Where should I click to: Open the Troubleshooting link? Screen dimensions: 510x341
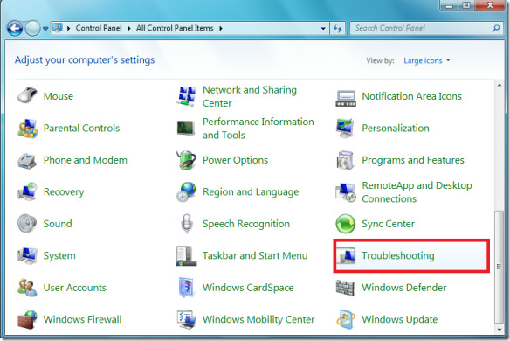[x=398, y=255]
